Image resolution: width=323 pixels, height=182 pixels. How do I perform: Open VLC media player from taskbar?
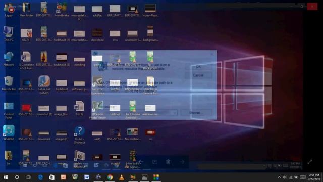click(122, 177)
